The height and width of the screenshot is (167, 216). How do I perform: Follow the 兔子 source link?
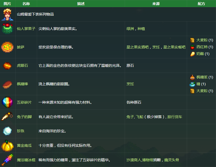[130, 117]
